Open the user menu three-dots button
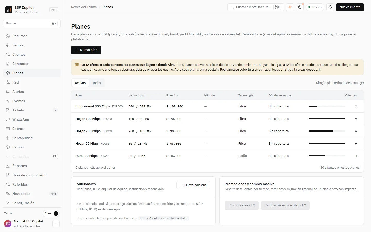The width and height of the screenshot is (371, 232). click(x=56, y=224)
